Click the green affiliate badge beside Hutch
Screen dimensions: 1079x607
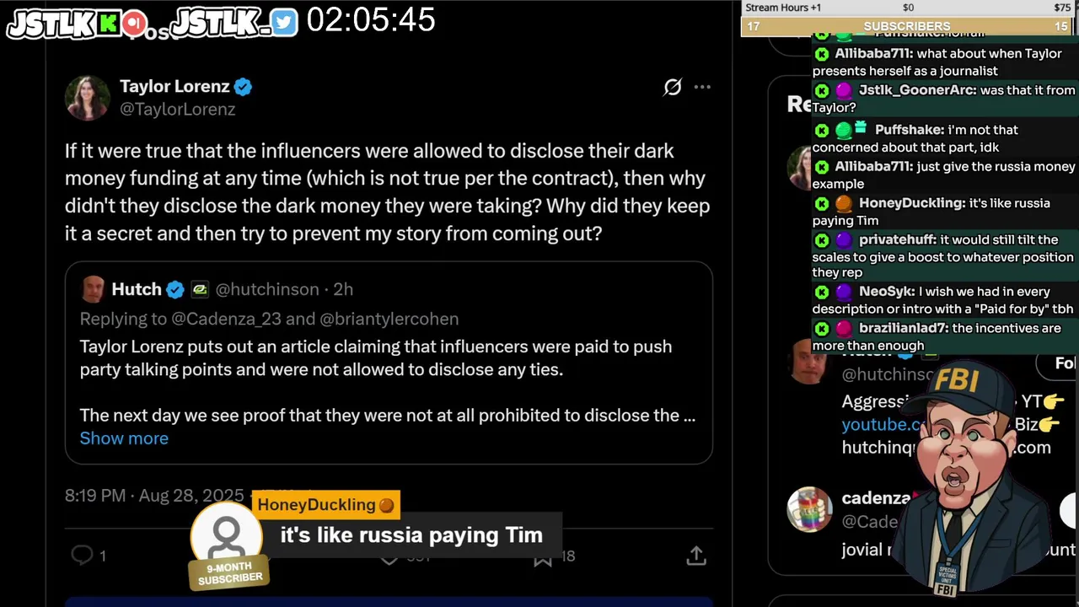200,289
